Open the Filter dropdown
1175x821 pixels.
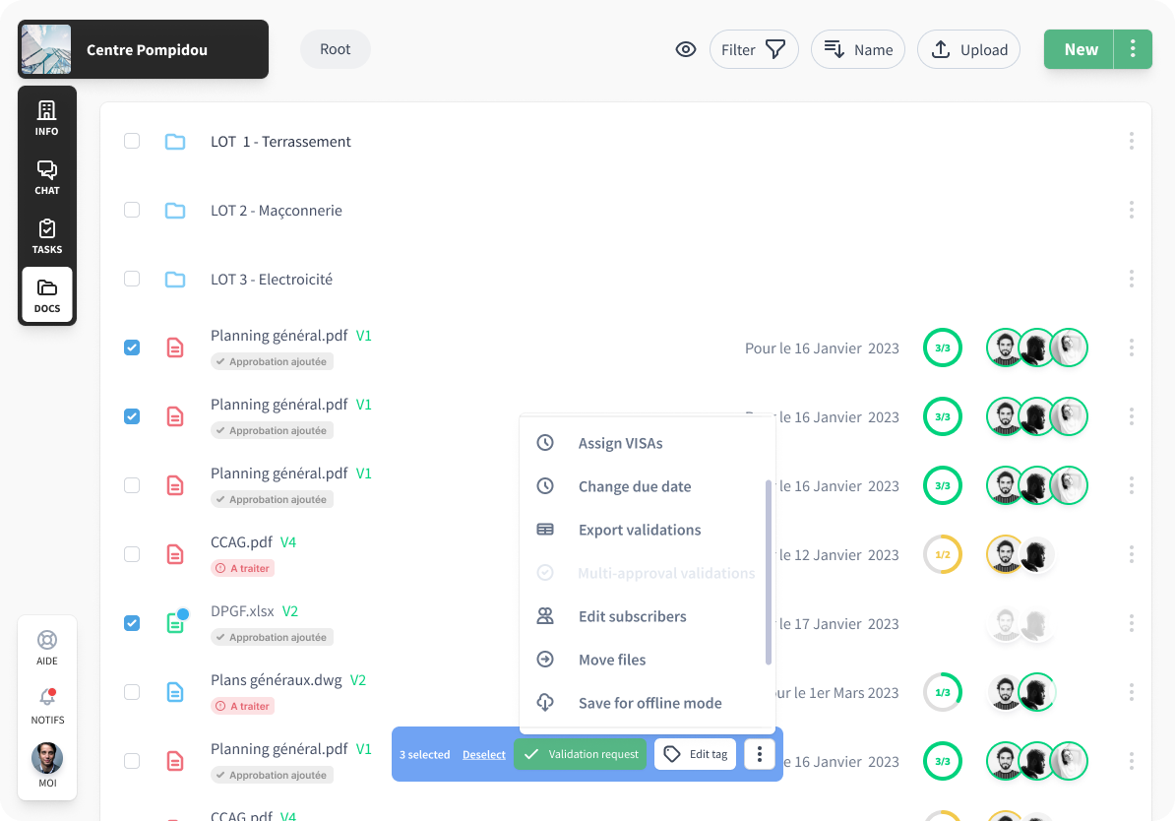(753, 49)
